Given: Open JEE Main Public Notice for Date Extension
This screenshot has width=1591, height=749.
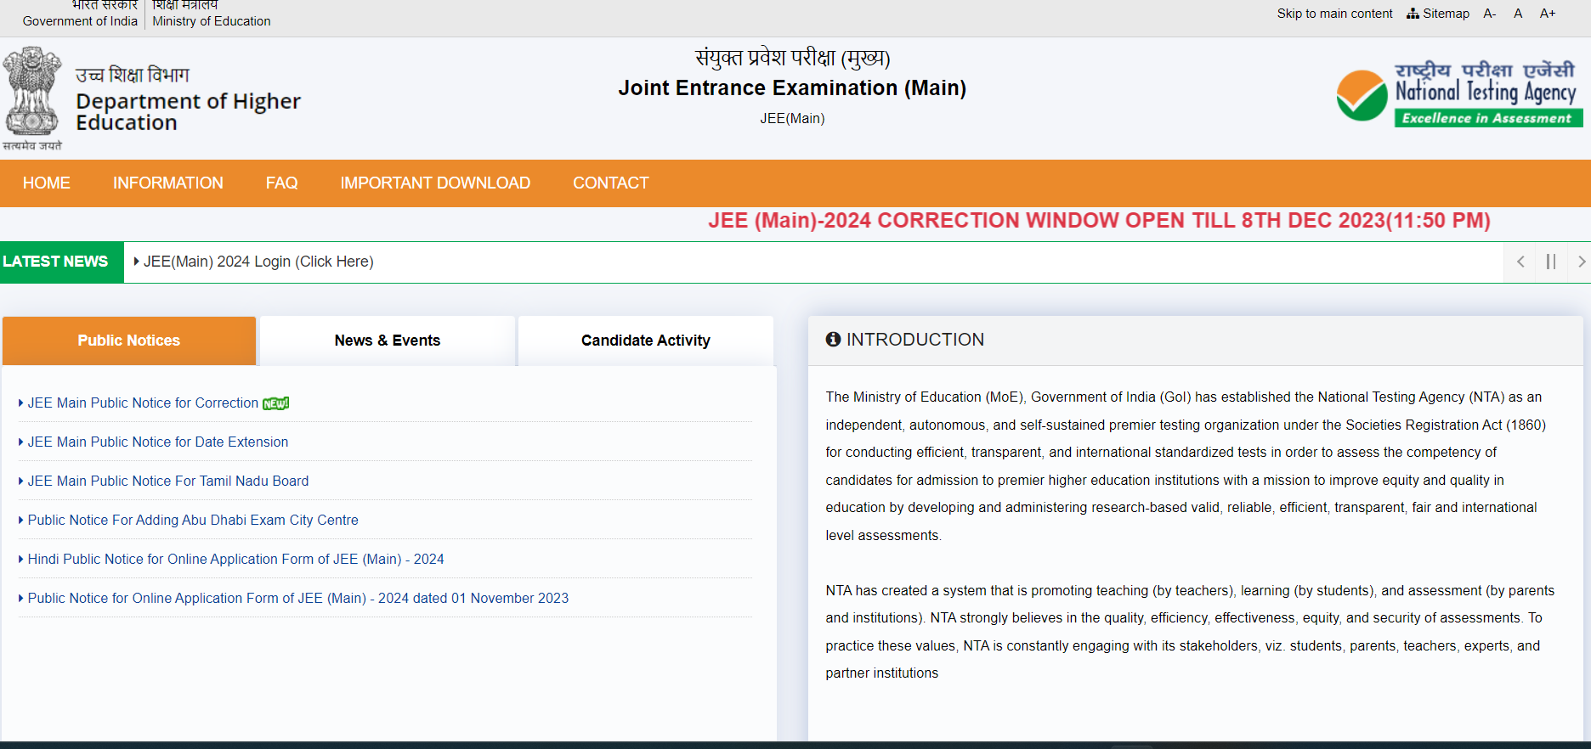Looking at the screenshot, I should coord(158,442).
